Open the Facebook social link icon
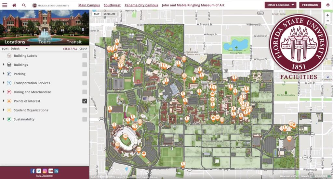Image resolution: width=333 pixels, height=179 pixels. coord(33,171)
